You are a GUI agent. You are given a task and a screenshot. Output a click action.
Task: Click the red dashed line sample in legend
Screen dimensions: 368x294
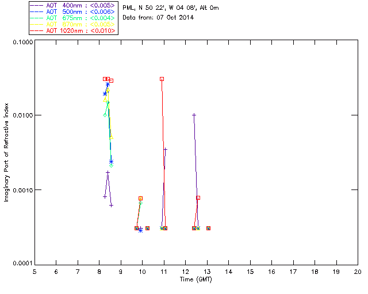click(37, 30)
